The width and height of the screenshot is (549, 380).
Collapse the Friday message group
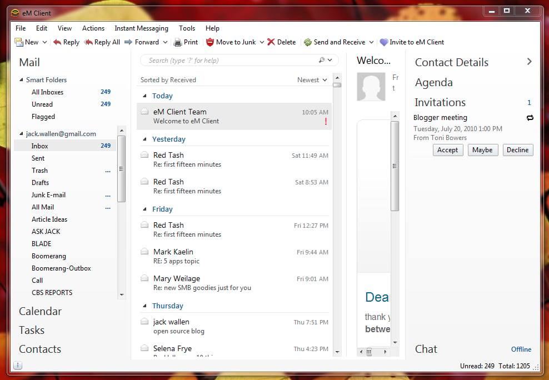coord(144,209)
